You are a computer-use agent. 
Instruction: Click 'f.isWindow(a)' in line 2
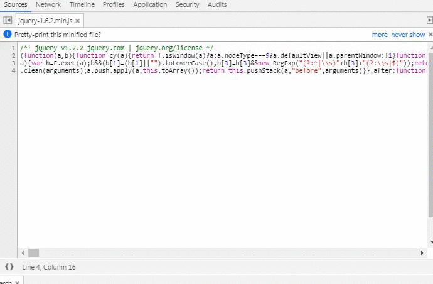coord(182,55)
